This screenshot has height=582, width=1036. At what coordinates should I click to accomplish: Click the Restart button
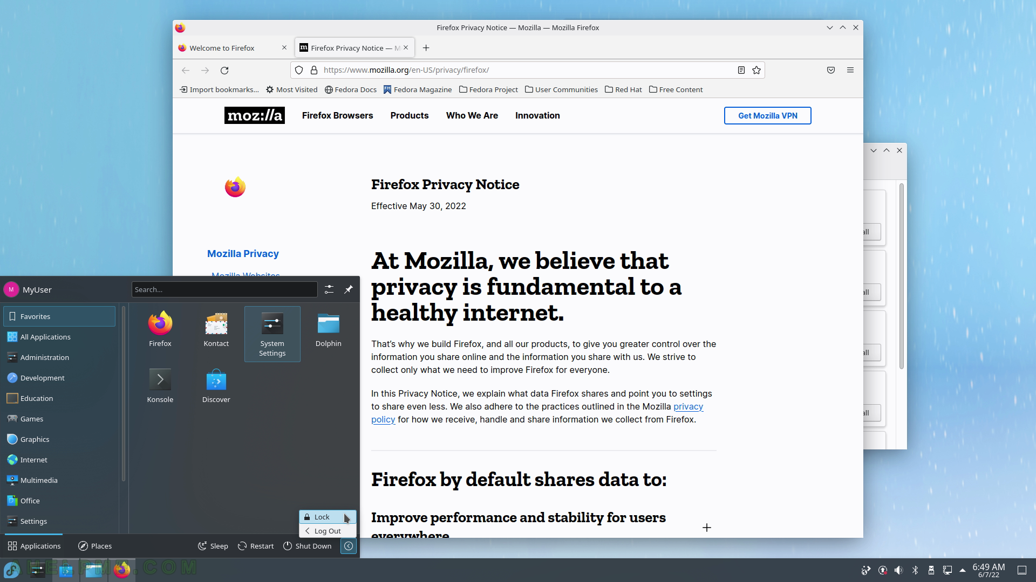256,546
